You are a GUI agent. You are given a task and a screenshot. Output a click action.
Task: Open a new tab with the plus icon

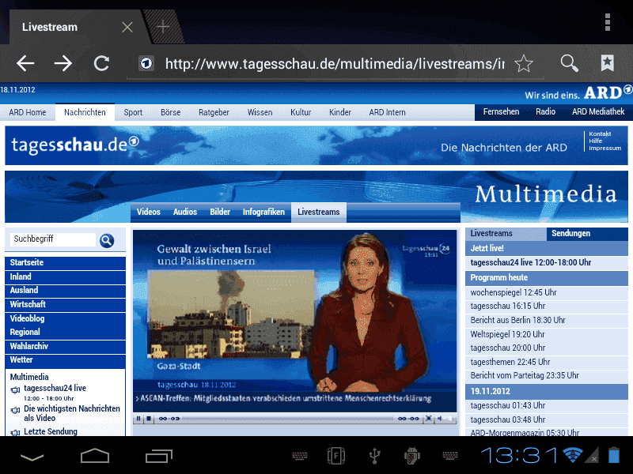click(x=163, y=27)
